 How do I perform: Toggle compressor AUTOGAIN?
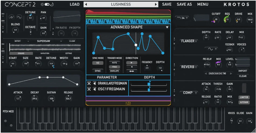pyautogui.click(x=244, y=102)
